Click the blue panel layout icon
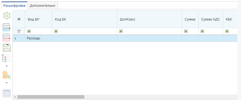This screenshot has width=241, height=100. click(7, 93)
